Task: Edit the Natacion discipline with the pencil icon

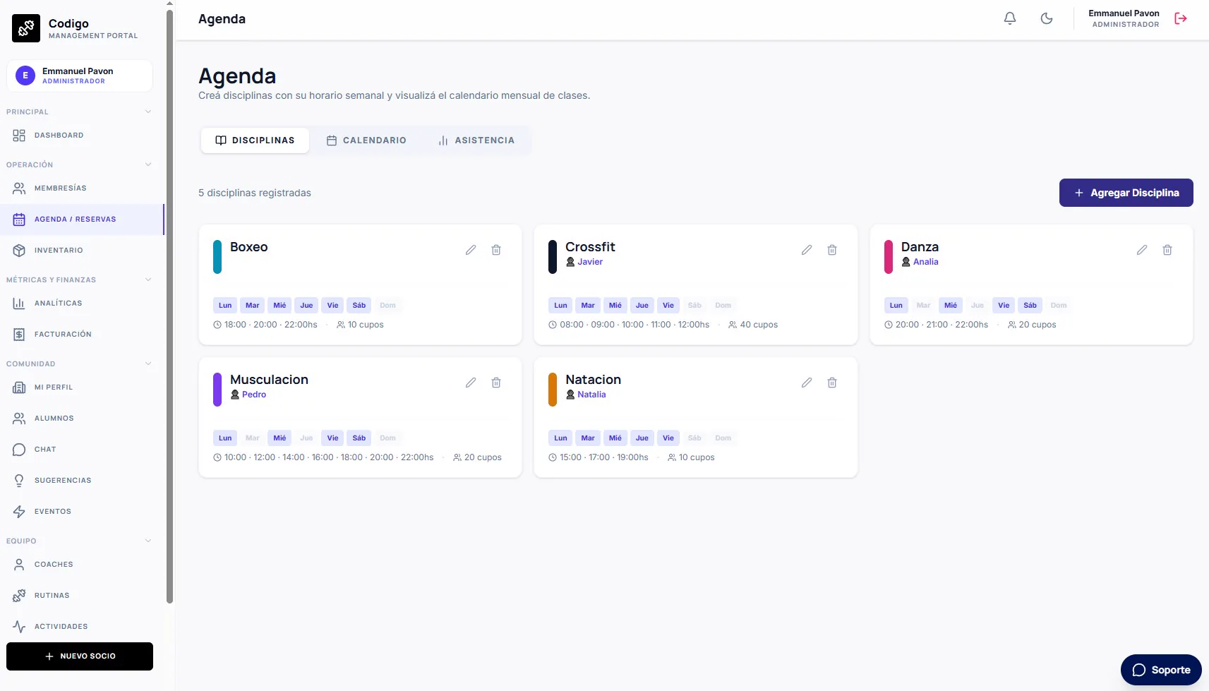Action: click(x=807, y=383)
